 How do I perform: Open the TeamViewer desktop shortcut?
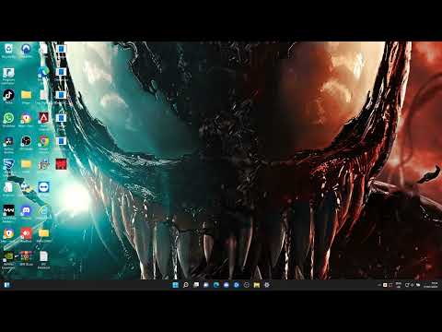click(43, 188)
